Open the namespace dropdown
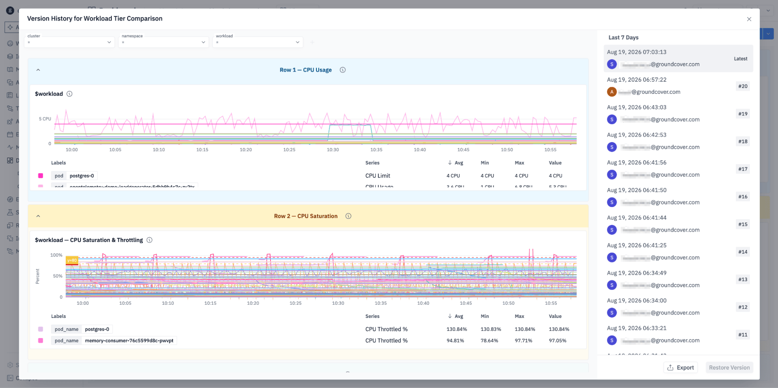Viewport: 778px width, 388px height. (163, 42)
